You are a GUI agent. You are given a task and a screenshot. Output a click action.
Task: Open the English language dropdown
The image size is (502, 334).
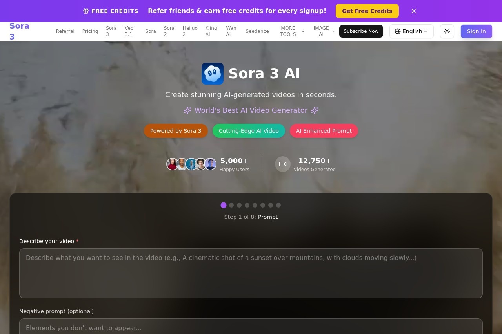411,31
